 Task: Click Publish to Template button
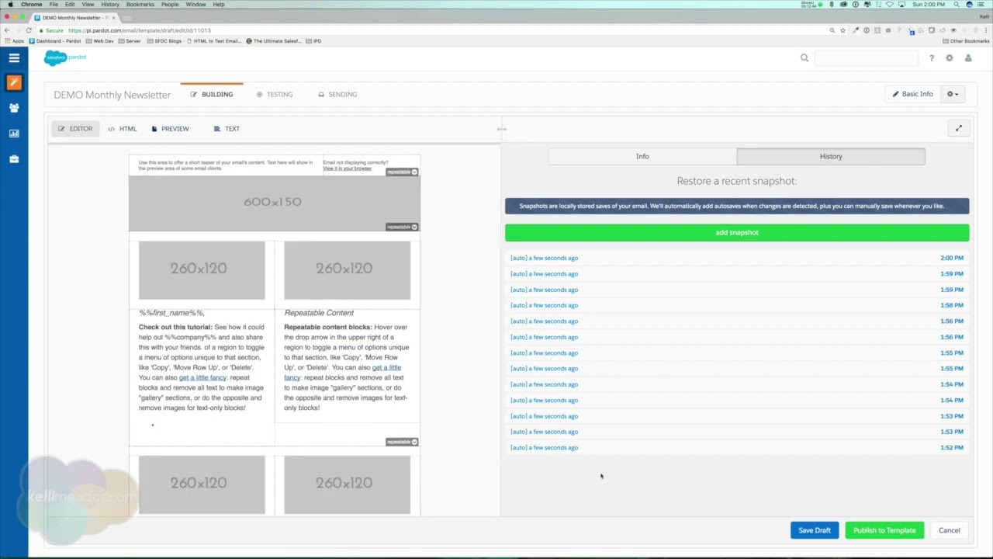(x=884, y=530)
